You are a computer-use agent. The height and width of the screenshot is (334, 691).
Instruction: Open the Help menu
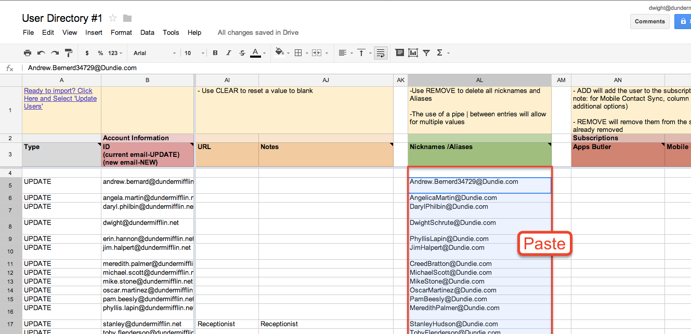[x=194, y=32]
